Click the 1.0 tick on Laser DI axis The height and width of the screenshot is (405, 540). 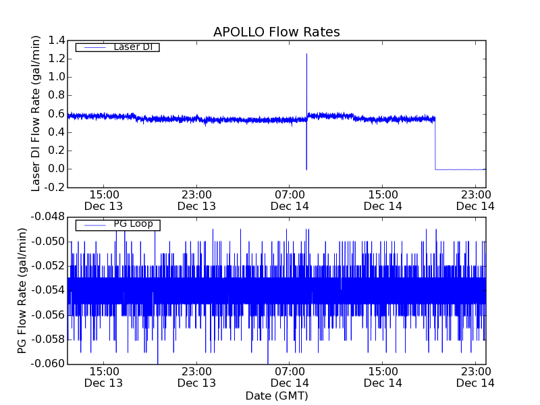57,77
